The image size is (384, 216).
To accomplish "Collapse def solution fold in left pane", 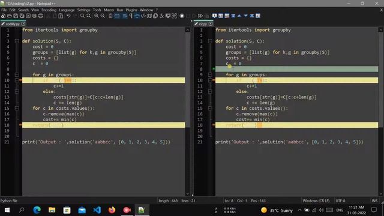I will pyautogui.click(x=17, y=41).
